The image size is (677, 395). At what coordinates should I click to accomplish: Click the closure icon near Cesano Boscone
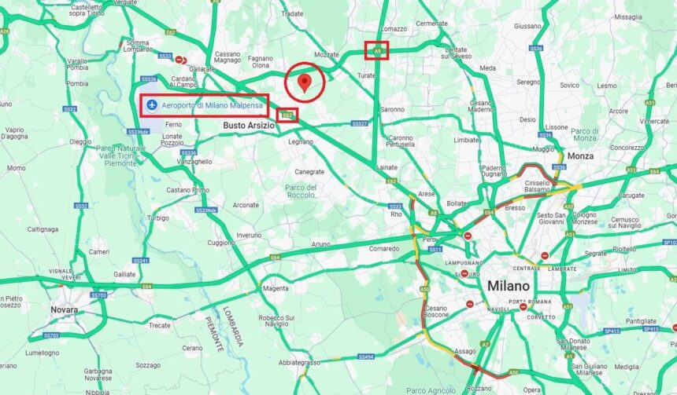coord(470,304)
